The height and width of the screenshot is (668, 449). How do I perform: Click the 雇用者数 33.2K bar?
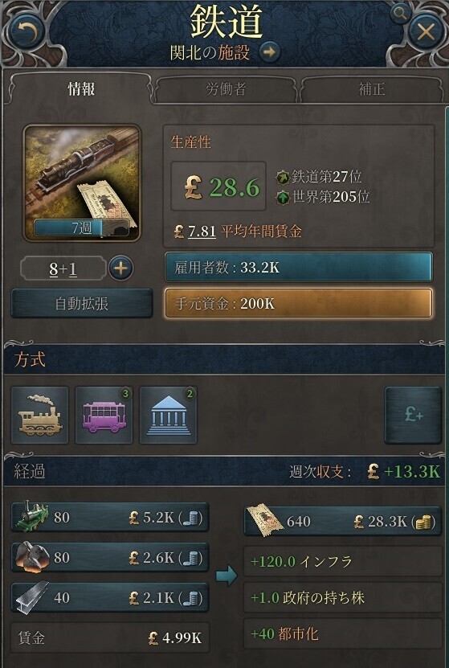(x=299, y=267)
